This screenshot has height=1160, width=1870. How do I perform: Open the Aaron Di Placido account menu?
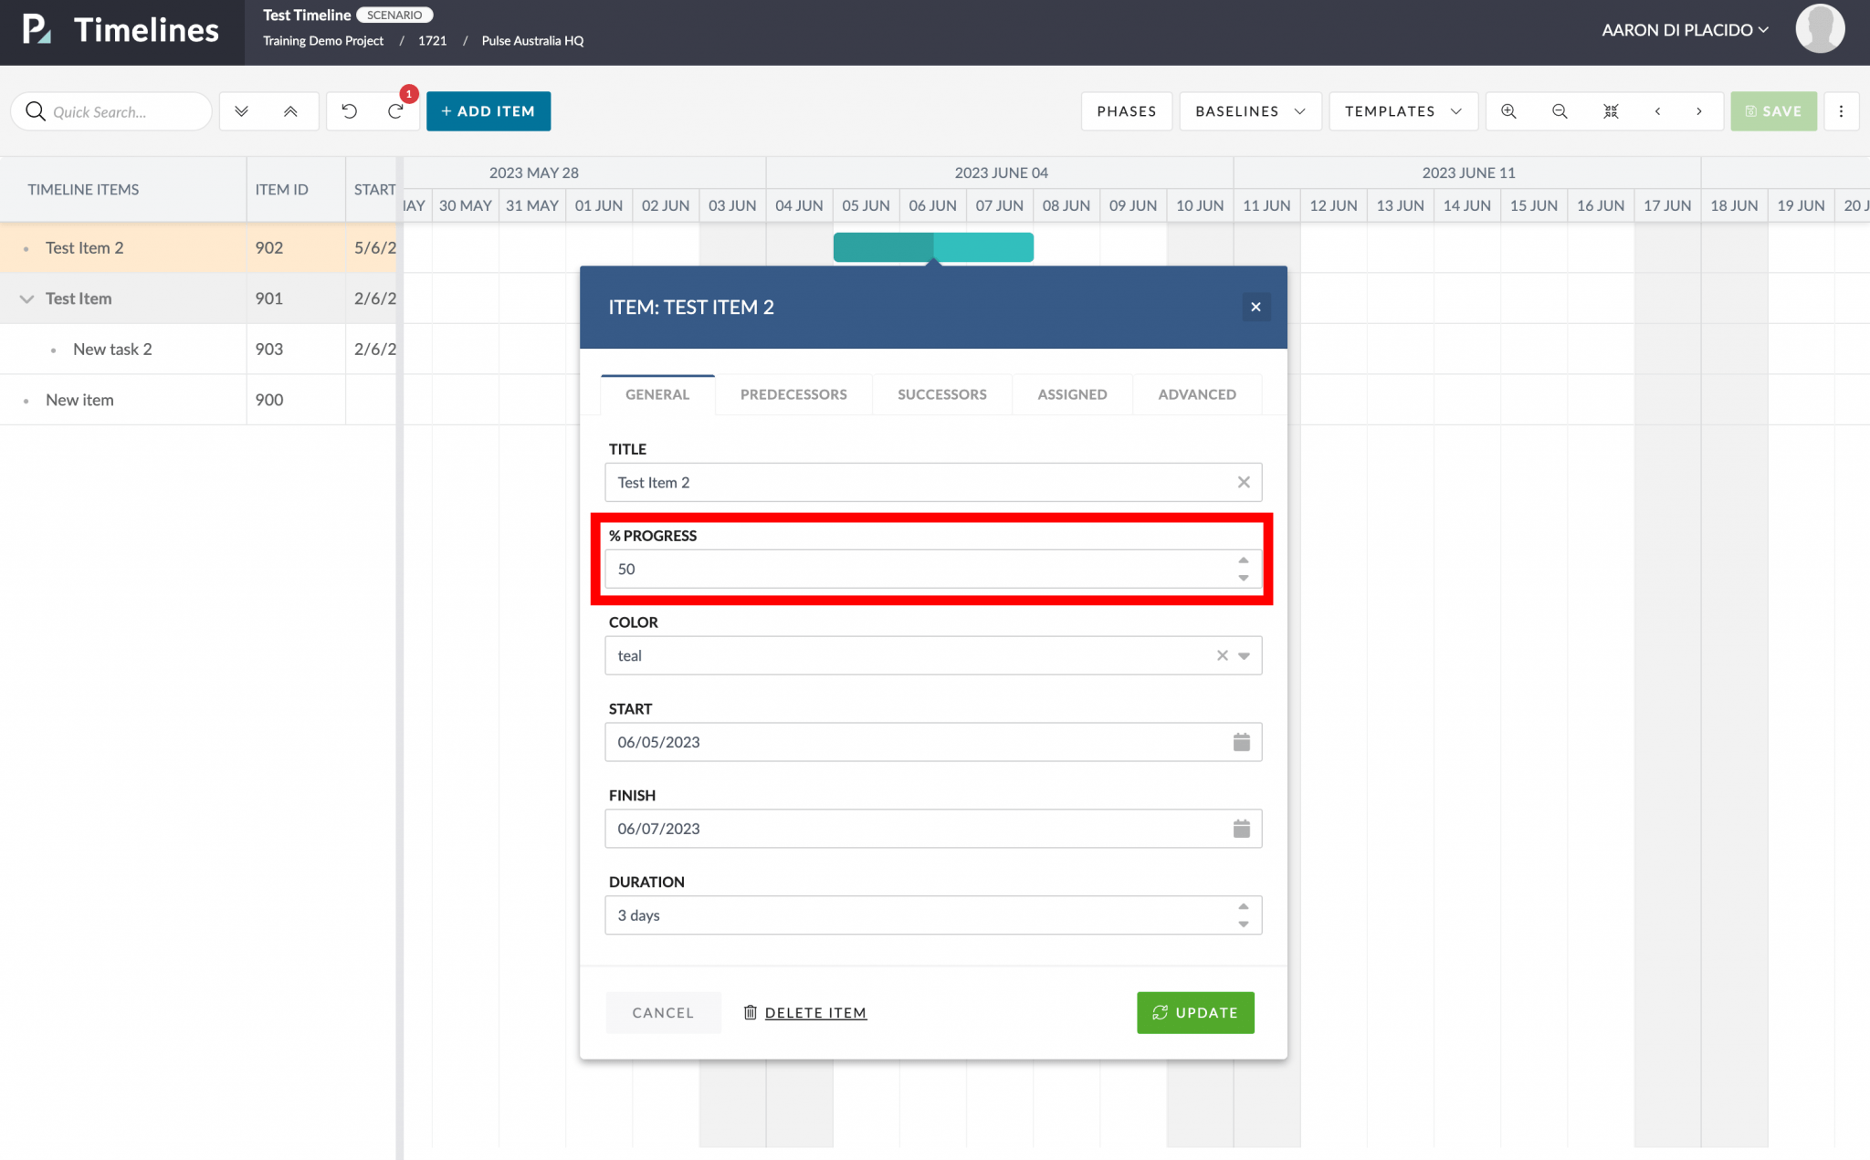1685,29
